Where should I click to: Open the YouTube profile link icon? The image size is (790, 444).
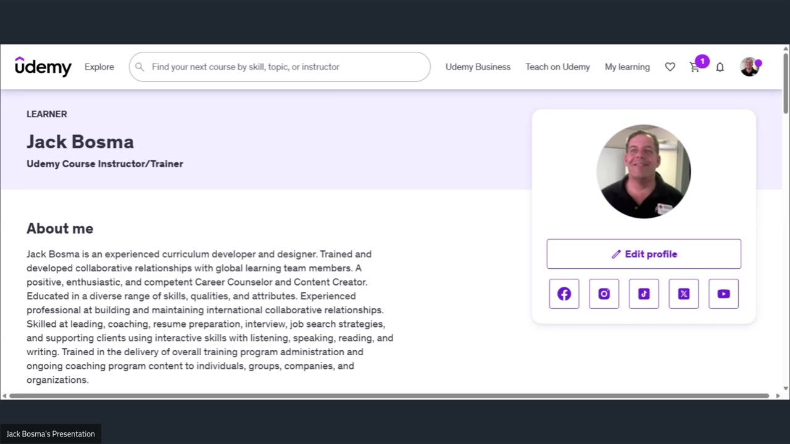click(x=723, y=294)
